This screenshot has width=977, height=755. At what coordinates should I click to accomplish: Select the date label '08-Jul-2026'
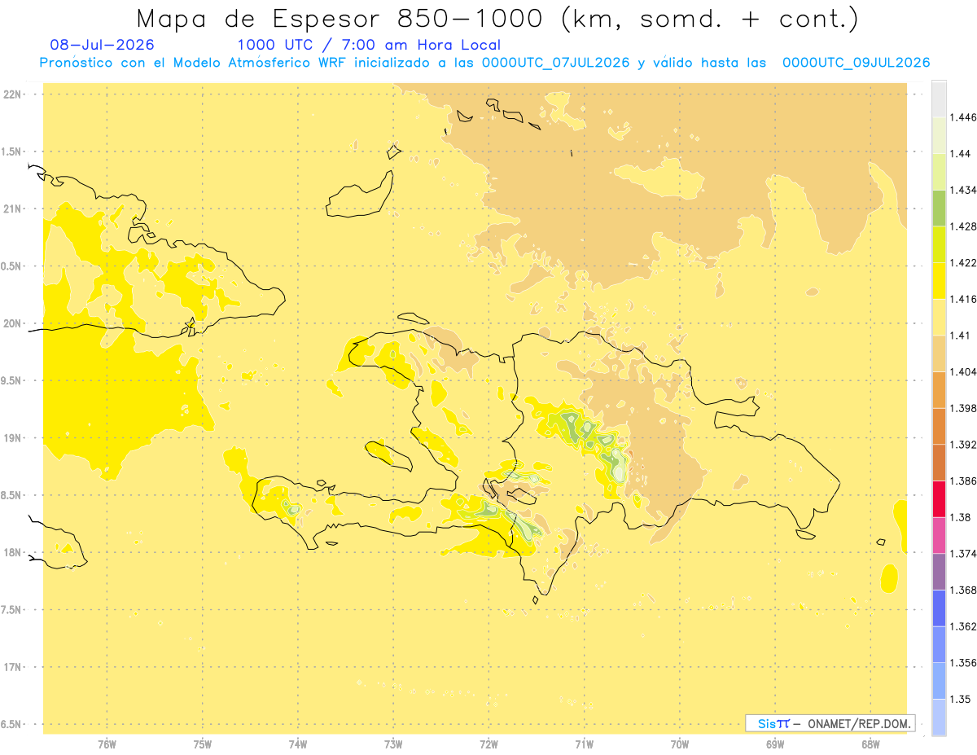(x=102, y=45)
